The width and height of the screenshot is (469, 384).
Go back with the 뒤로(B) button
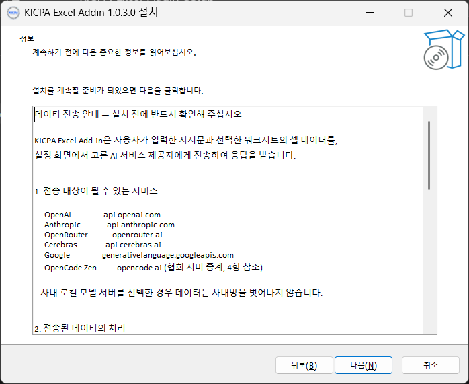click(x=304, y=365)
